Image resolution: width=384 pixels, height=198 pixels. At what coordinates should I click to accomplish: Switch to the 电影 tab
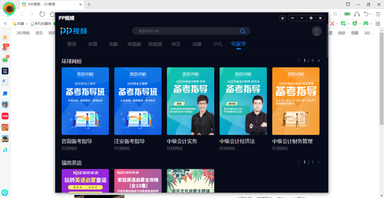click(x=113, y=44)
